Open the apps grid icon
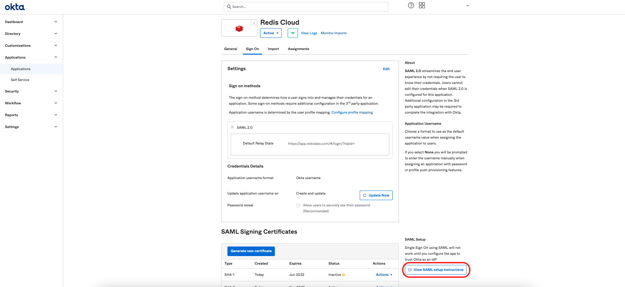Image resolution: width=625 pixels, height=287 pixels. click(422, 5)
